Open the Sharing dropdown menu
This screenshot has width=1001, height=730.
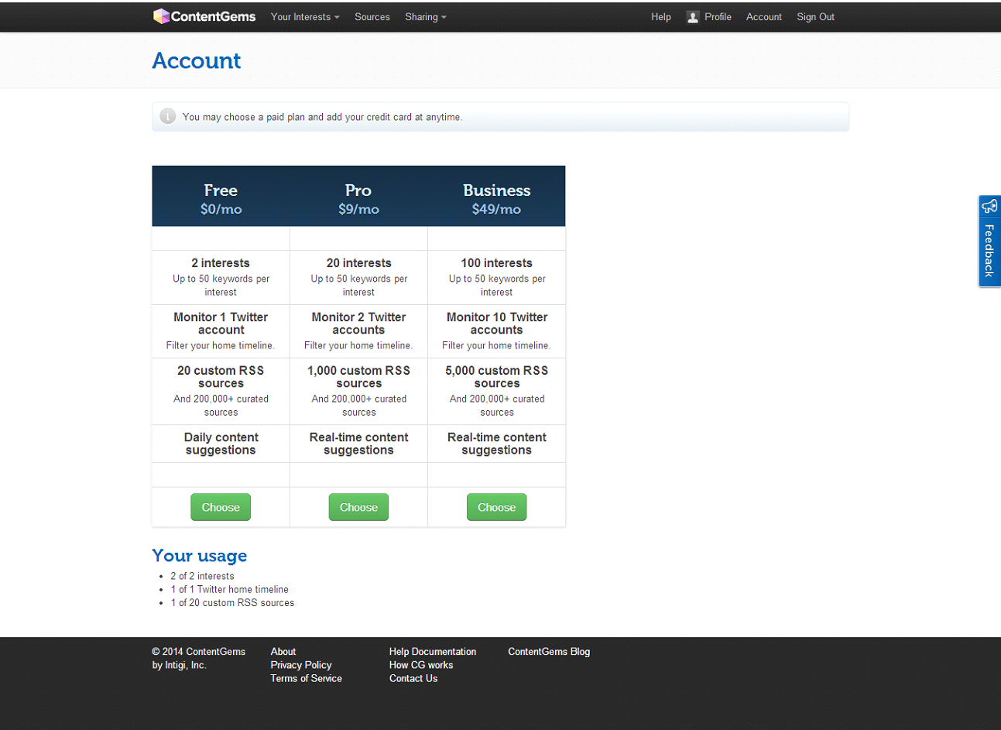tap(426, 17)
